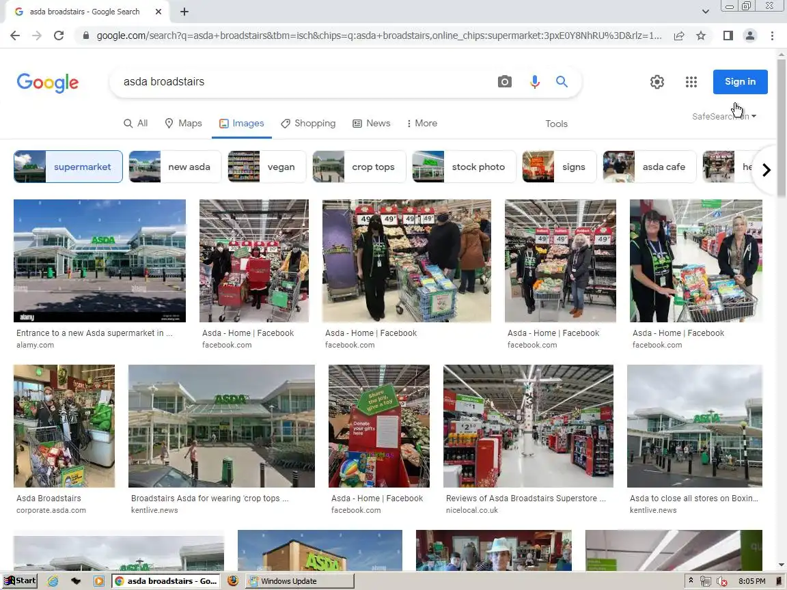Image resolution: width=787 pixels, height=590 pixels.
Task: Click the Google logo
Action: [x=48, y=83]
